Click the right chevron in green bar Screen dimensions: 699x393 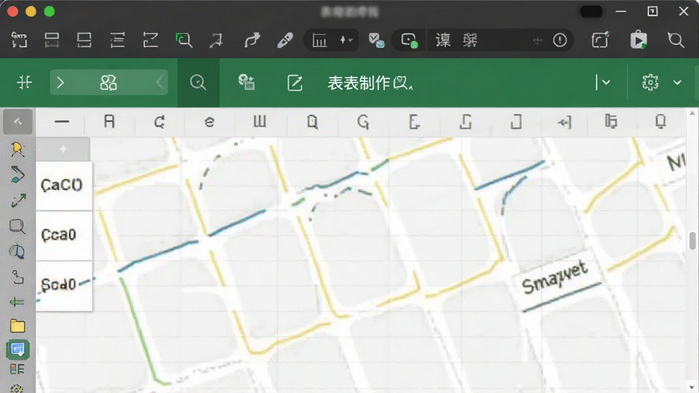pos(61,83)
